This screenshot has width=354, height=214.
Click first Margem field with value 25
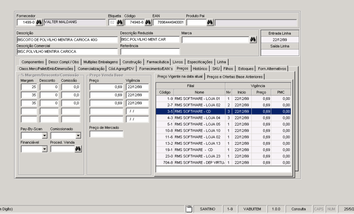[29, 87]
